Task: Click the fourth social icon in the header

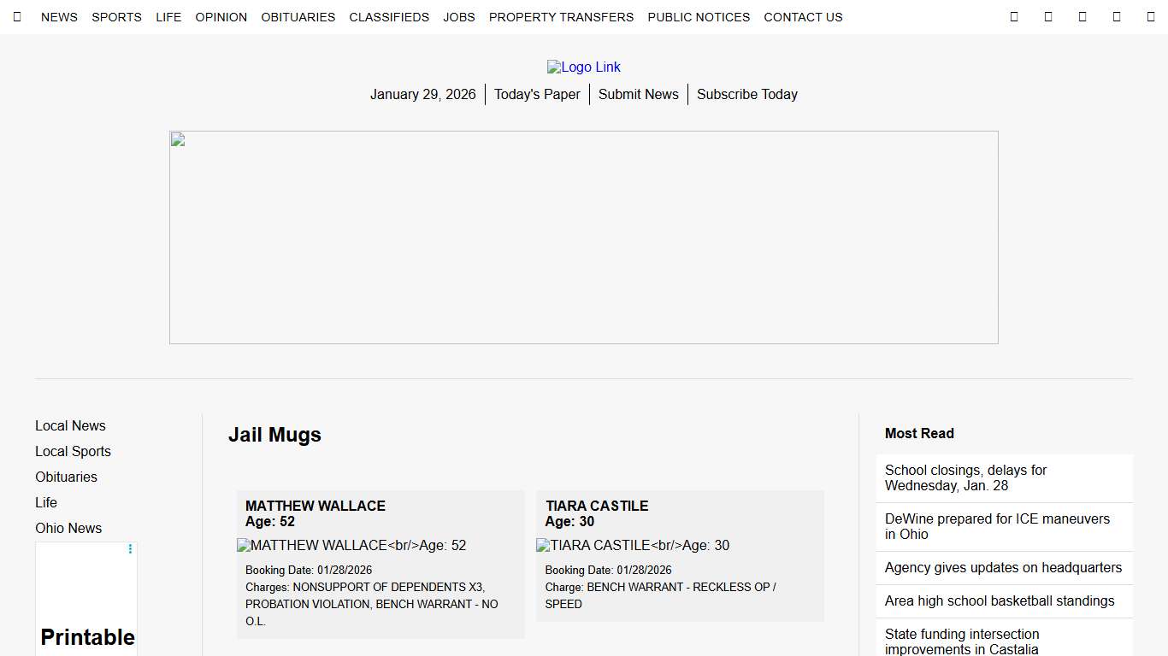Action: tap(1117, 16)
